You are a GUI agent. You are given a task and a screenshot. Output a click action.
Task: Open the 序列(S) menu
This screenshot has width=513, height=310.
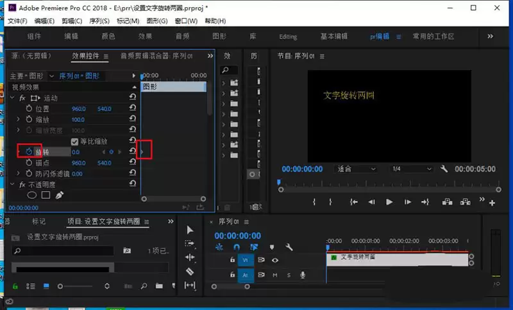point(99,21)
